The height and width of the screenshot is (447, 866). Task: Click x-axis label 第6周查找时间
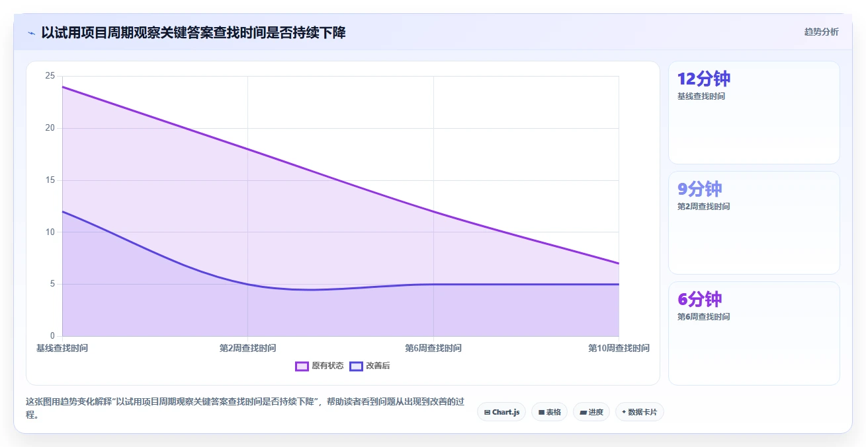pyautogui.click(x=433, y=348)
